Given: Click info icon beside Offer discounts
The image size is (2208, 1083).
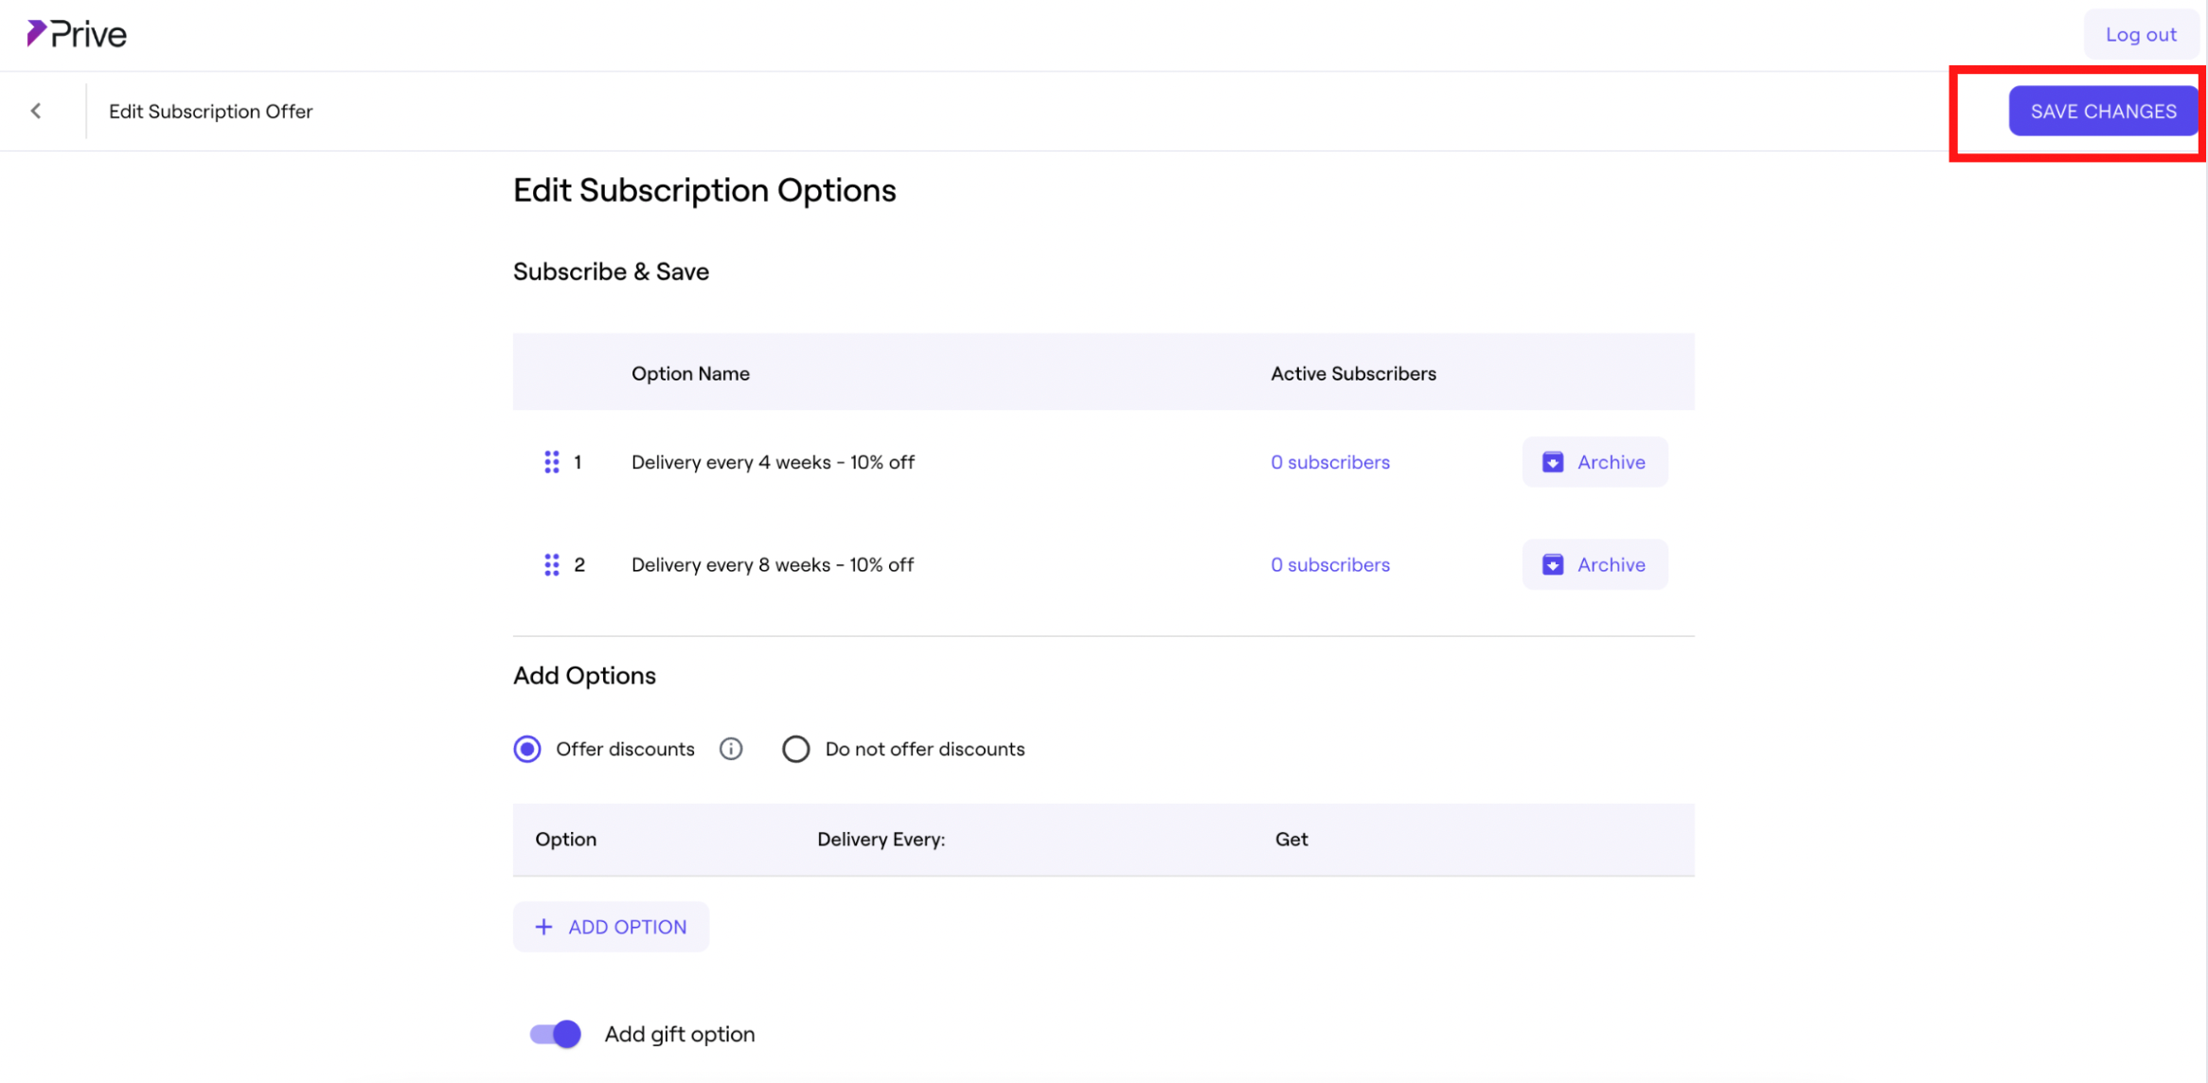Looking at the screenshot, I should [730, 749].
